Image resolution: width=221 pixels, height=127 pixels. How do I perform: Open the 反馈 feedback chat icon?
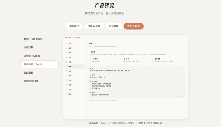[66, 89]
